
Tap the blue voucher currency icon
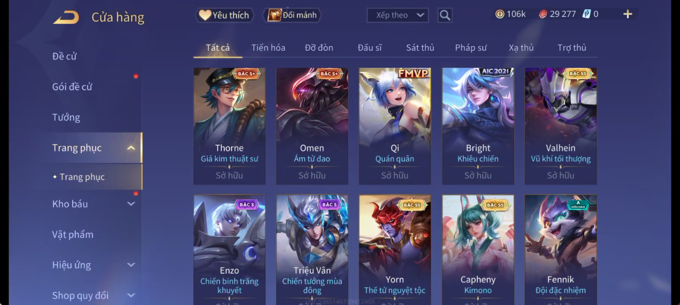(x=586, y=14)
